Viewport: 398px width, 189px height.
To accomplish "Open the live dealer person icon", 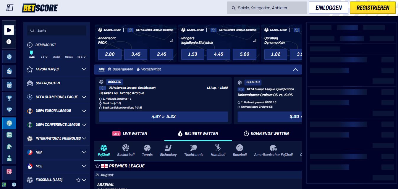I will (9, 158).
